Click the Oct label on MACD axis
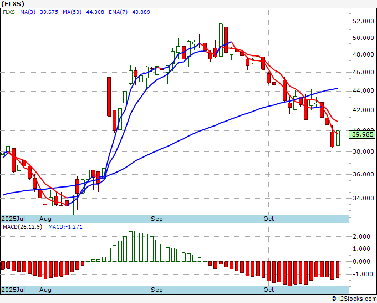 (x=268, y=290)
